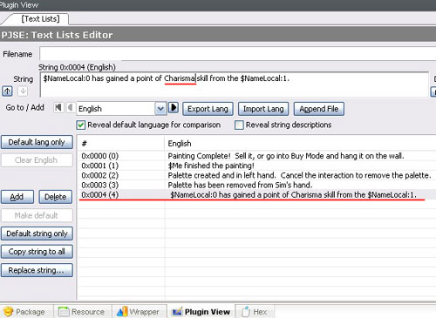Switch to the Resource tab
Image resolution: width=436 pixels, height=318 pixels.
click(82, 312)
